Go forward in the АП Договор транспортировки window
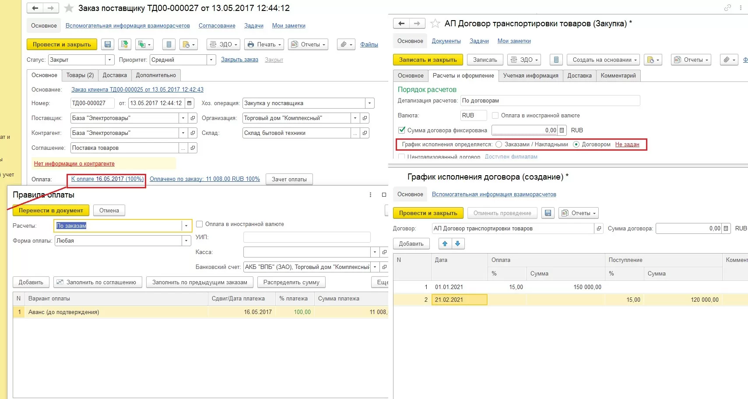Screen dimensions: 748x399 coord(417,24)
